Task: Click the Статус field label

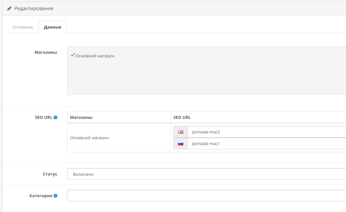Action: pos(50,174)
